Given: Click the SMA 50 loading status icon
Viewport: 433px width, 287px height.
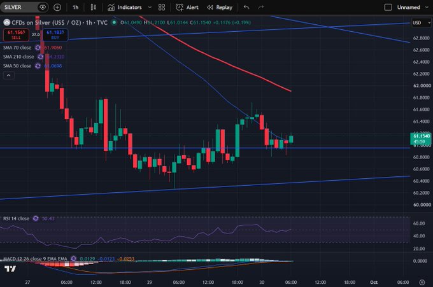Looking at the screenshot, I should click(x=38, y=66).
